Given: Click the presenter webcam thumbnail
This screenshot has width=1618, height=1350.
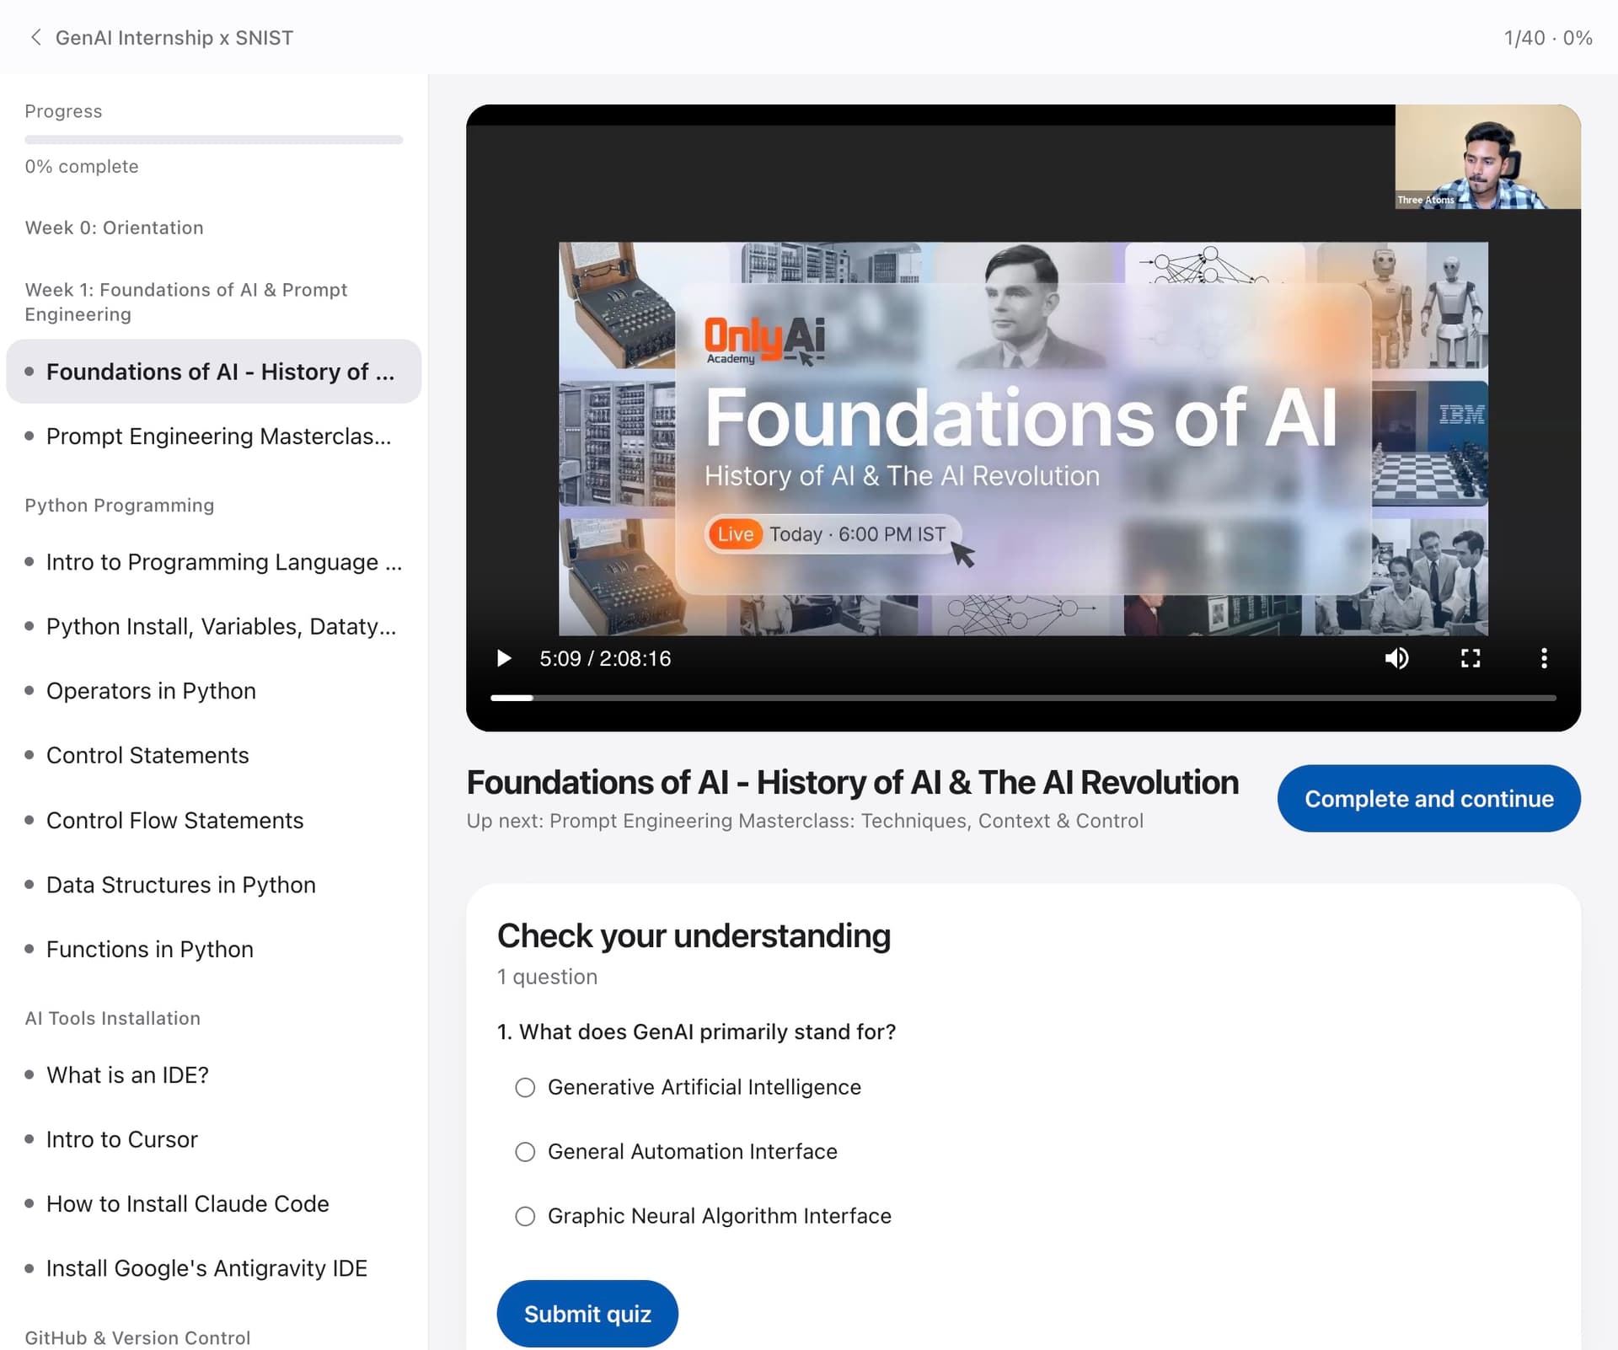Looking at the screenshot, I should (x=1487, y=157).
